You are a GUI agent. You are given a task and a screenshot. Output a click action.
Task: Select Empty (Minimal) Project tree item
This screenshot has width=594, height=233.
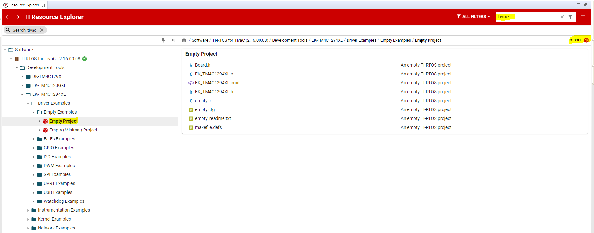tap(73, 130)
